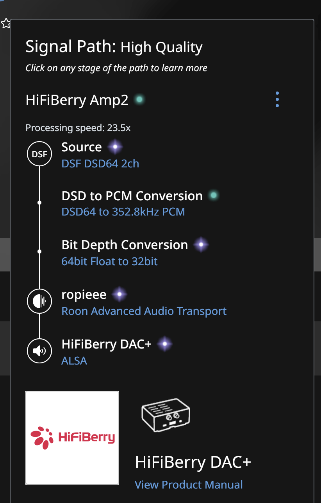Viewport: 321px width, 503px height.
Task: Click the star icon at top left corner
Action: coord(5,23)
